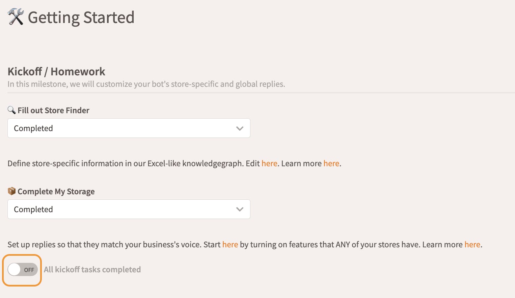Click the milestone description under Kickoff / Homework
Screen dimensions: 515x298
[x=146, y=84]
